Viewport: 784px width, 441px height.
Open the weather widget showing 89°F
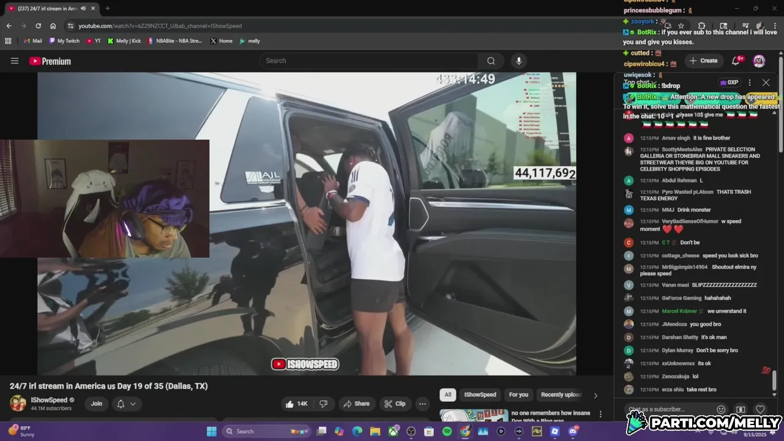[21, 431]
